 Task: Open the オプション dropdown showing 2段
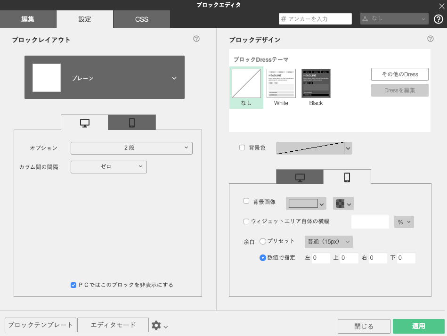(x=131, y=148)
